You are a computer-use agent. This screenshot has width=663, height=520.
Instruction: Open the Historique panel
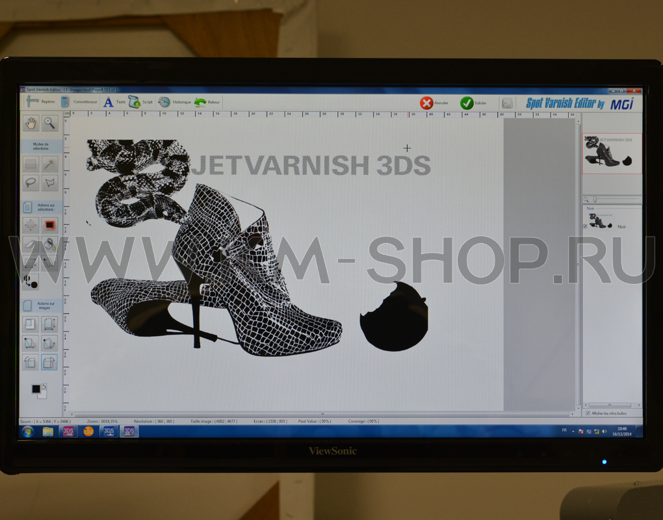point(175,102)
